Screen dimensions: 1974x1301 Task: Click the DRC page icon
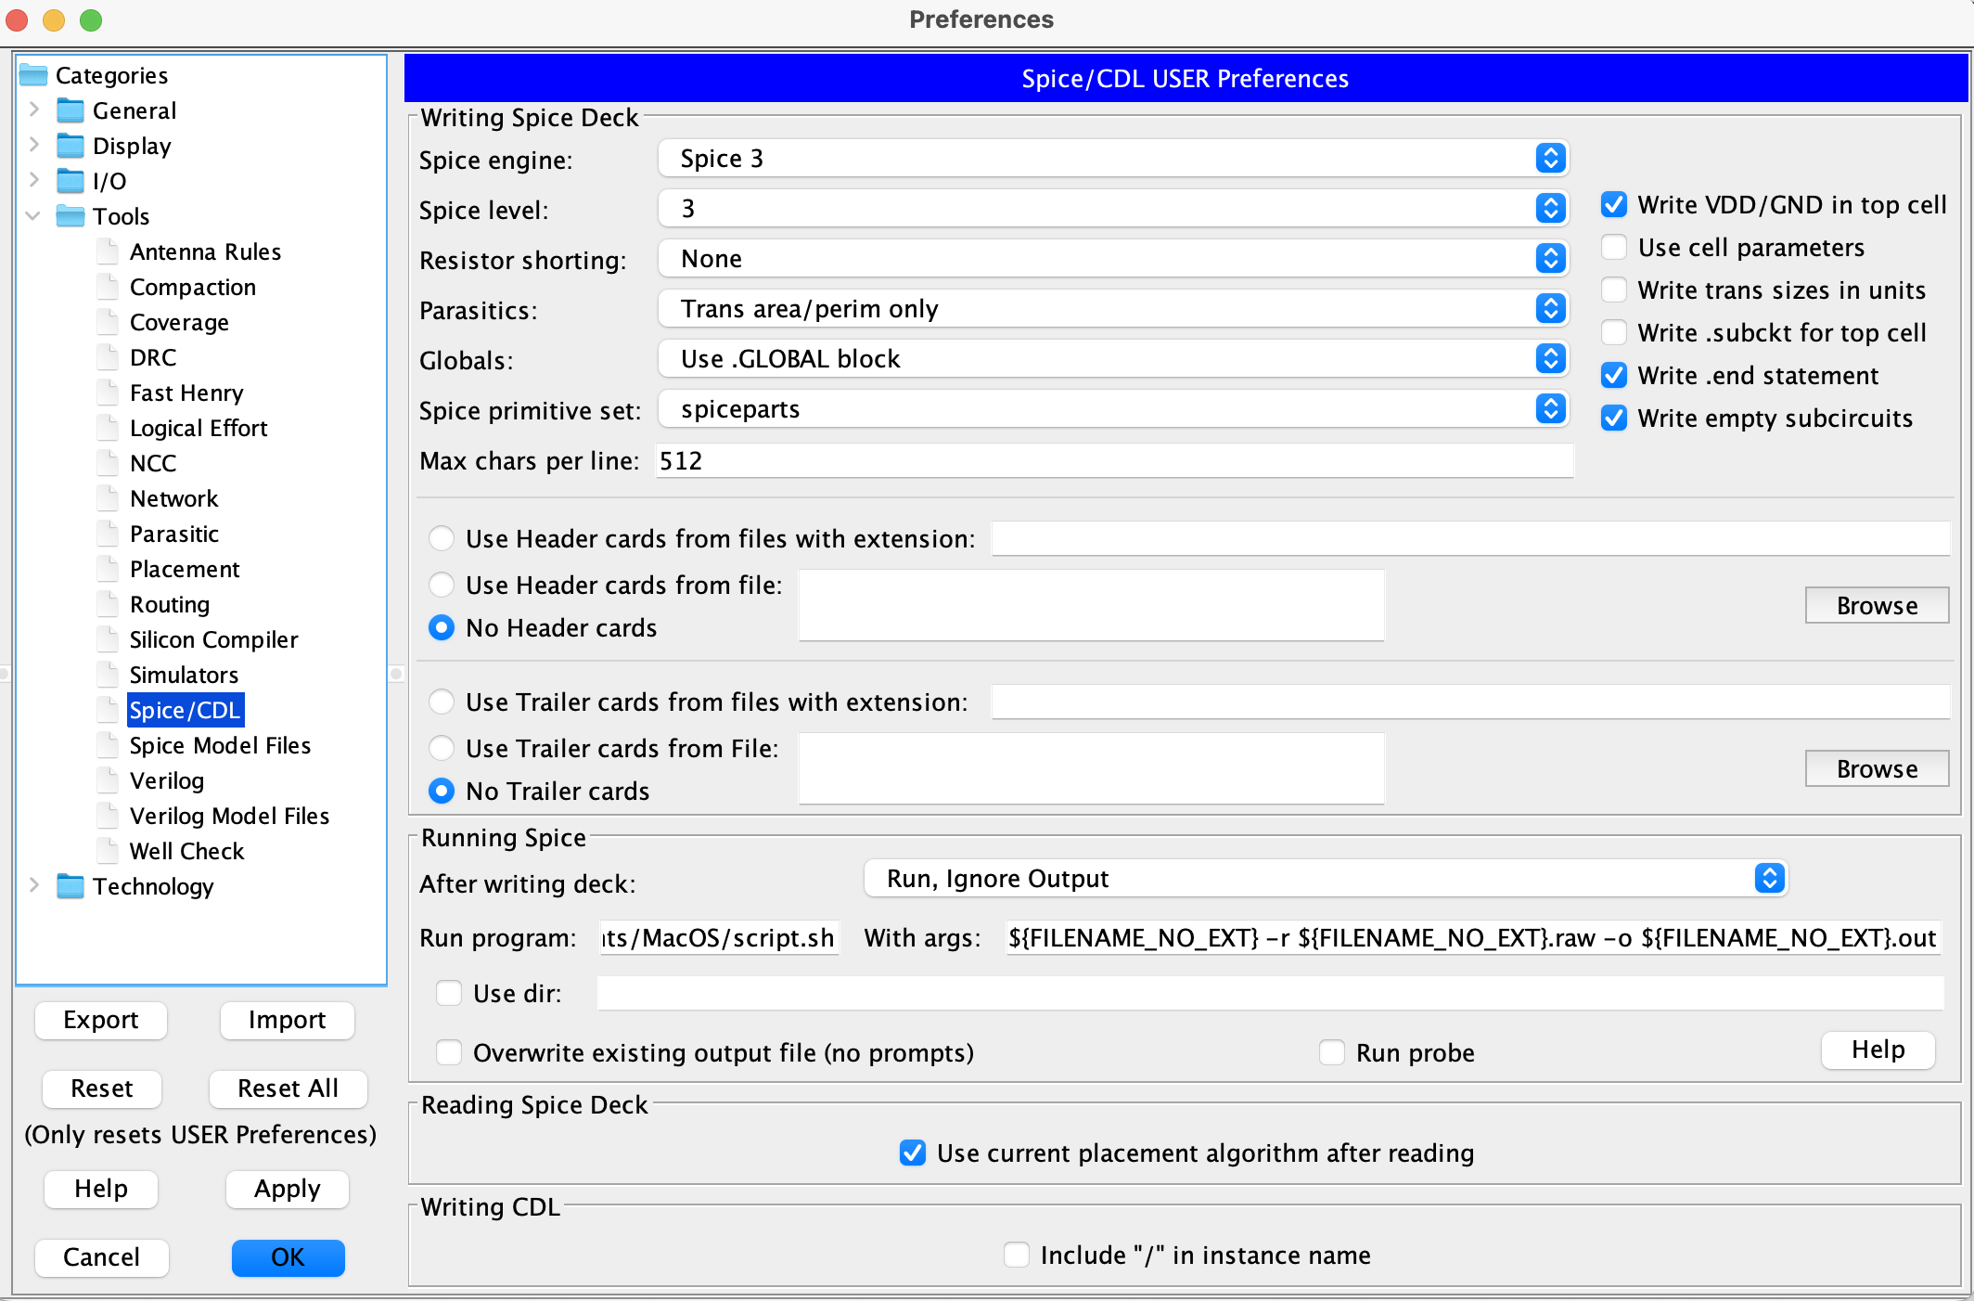click(109, 357)
